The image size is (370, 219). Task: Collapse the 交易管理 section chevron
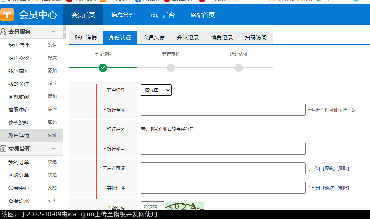(x=54, y=149)
